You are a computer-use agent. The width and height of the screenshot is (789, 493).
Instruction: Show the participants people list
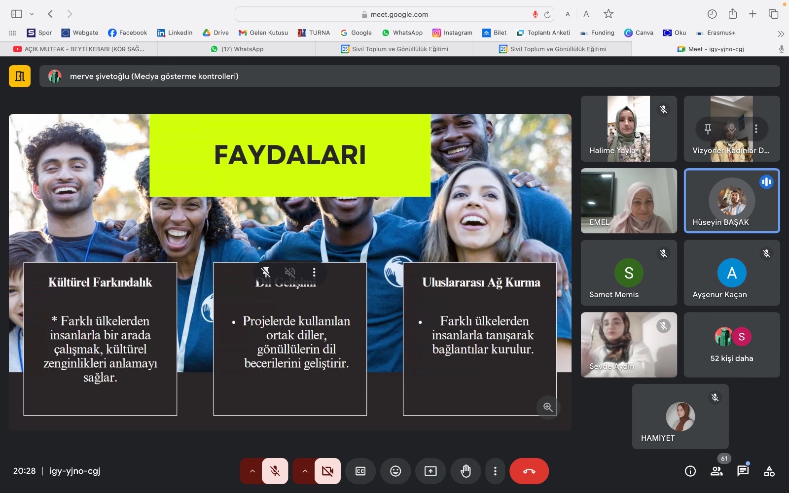(x=717, y=471)
